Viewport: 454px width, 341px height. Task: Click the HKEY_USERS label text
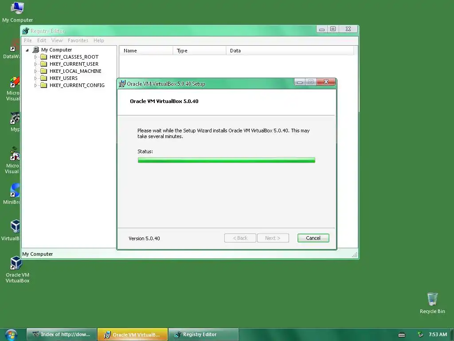63,78
